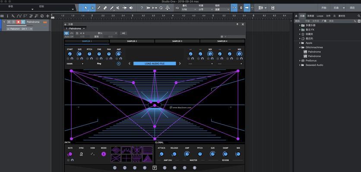Click the purple MODE 1 button
361x172 pixels.
[104, 154]
